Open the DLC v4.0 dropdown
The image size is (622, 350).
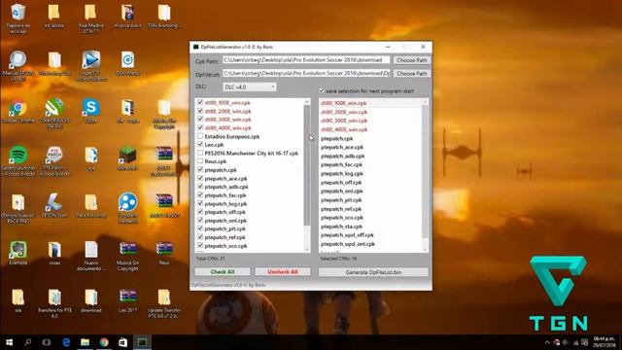point(250,87)
